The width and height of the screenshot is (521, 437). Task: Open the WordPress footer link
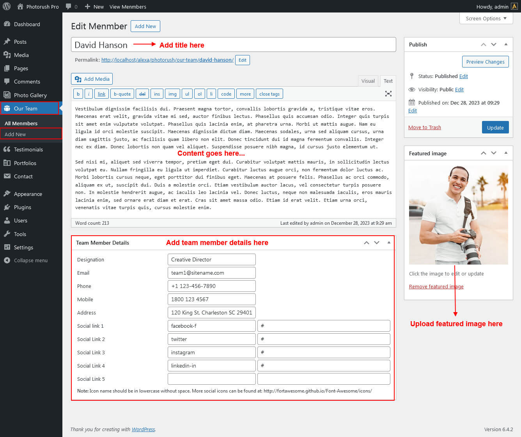[x=143, y=429]
